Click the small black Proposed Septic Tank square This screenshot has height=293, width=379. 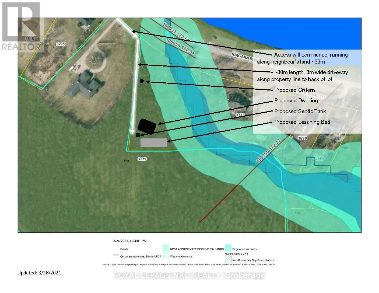tap(138, 135)
